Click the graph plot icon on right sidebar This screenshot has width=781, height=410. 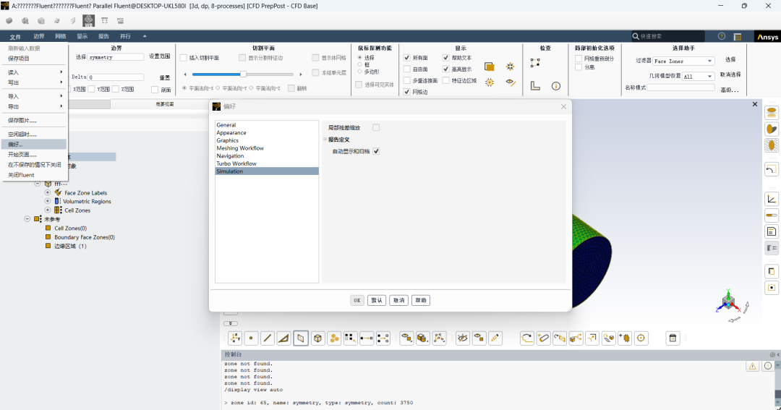(x=772, y=200)
